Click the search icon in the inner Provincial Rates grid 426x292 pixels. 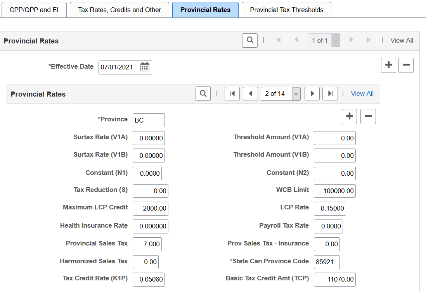(x=203, y=93)
